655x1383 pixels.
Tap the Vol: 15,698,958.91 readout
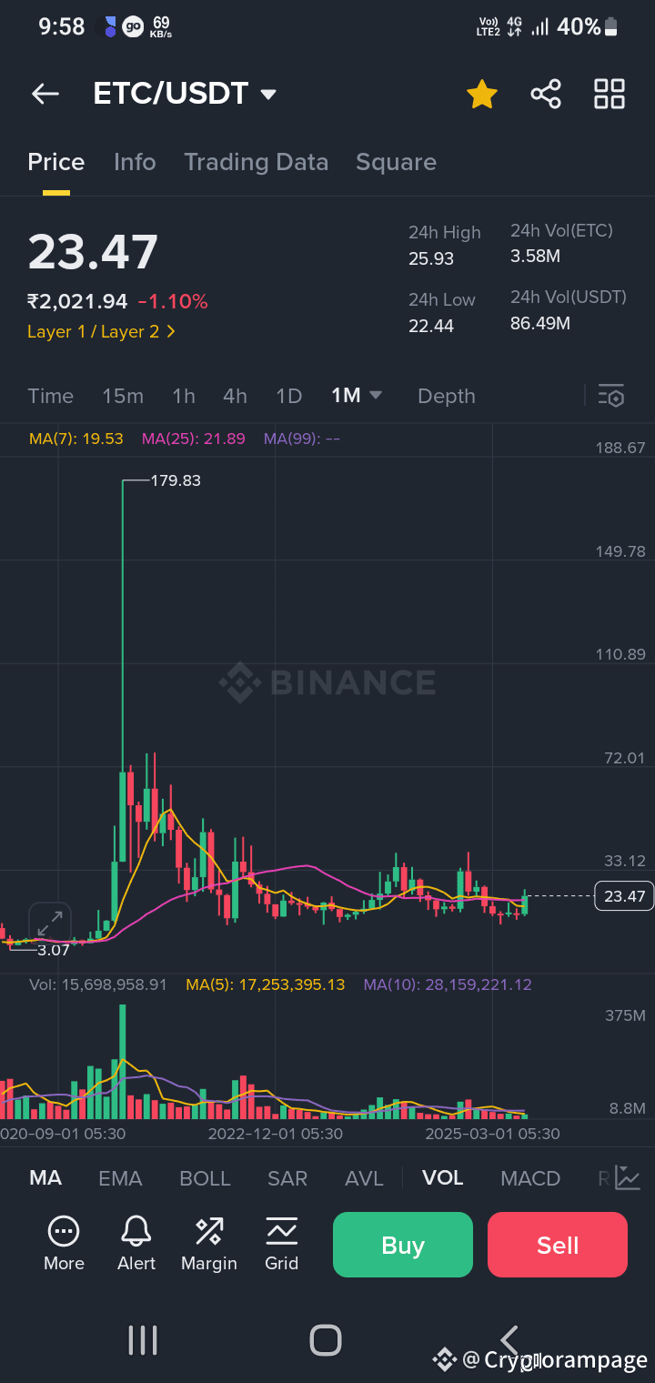[x=98, y=984]
